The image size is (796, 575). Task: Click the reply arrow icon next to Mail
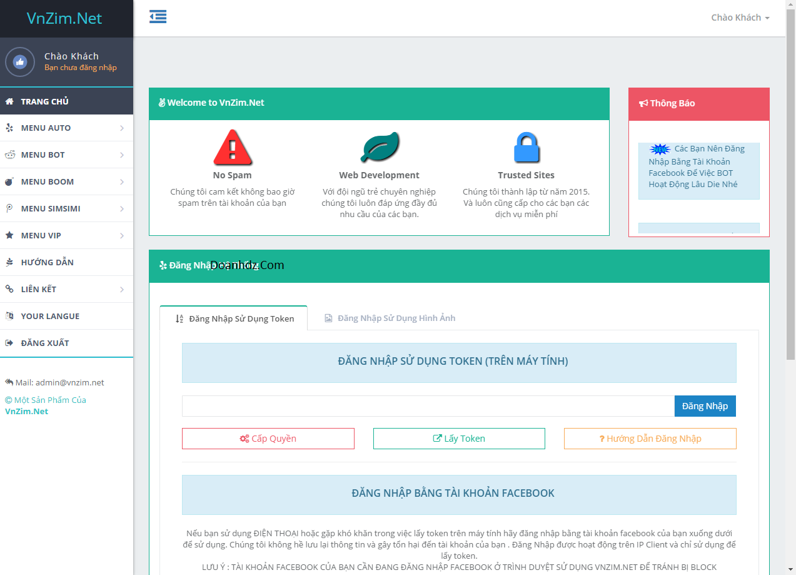pyautogui.click(x=9, y=382)
